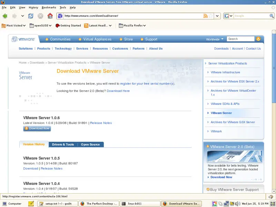Image resolution: width=276 pixels, height=207 pixels.
Task: Open the Bookmarks menu
Action: click(49, 7)
